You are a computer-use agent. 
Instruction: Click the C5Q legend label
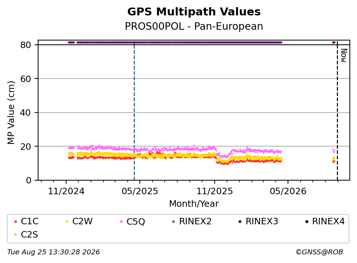[x=136, y=222]
